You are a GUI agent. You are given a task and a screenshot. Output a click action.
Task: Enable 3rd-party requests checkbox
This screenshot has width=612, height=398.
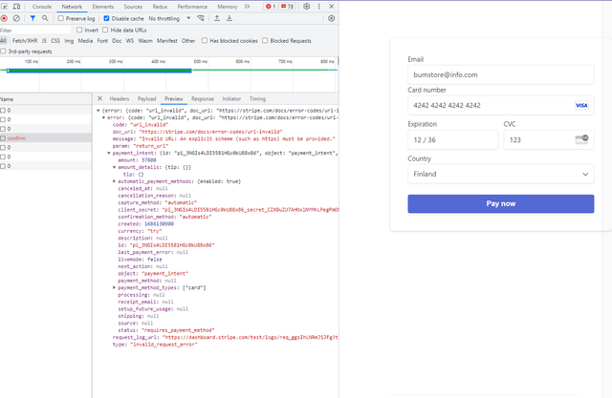coord(3,51)
